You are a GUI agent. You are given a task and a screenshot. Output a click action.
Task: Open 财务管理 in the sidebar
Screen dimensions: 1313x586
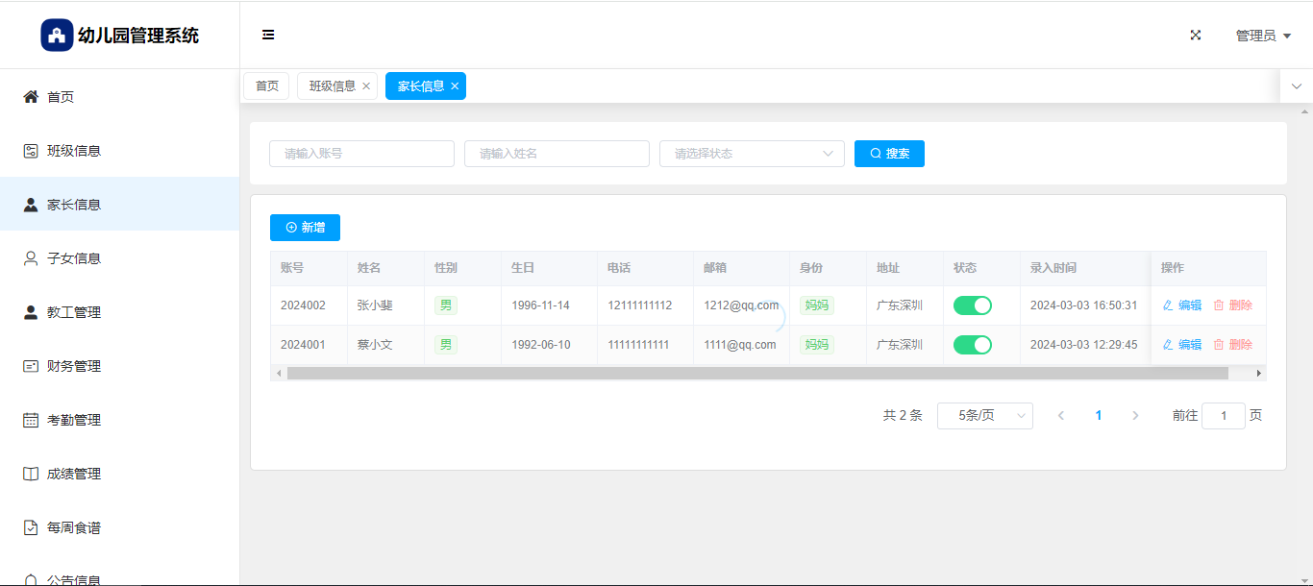[73, 366]
